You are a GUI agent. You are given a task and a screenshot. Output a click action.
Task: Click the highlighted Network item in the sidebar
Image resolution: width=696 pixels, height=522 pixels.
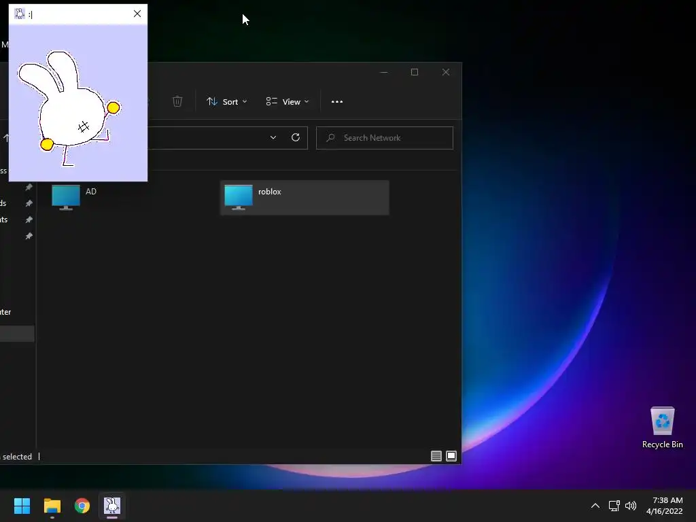17,334
